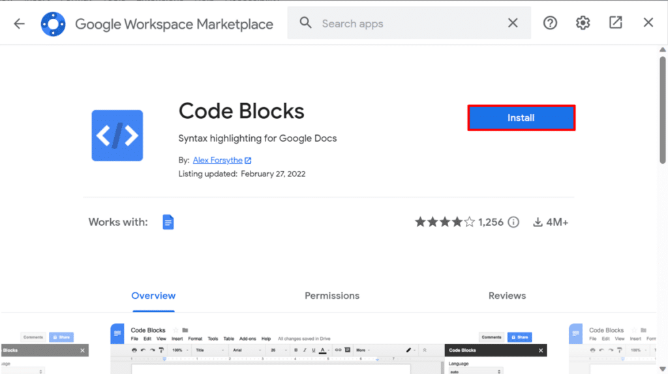
Task: Click the Google Docs icon under Works with
Action: click(x=168, y=222)
